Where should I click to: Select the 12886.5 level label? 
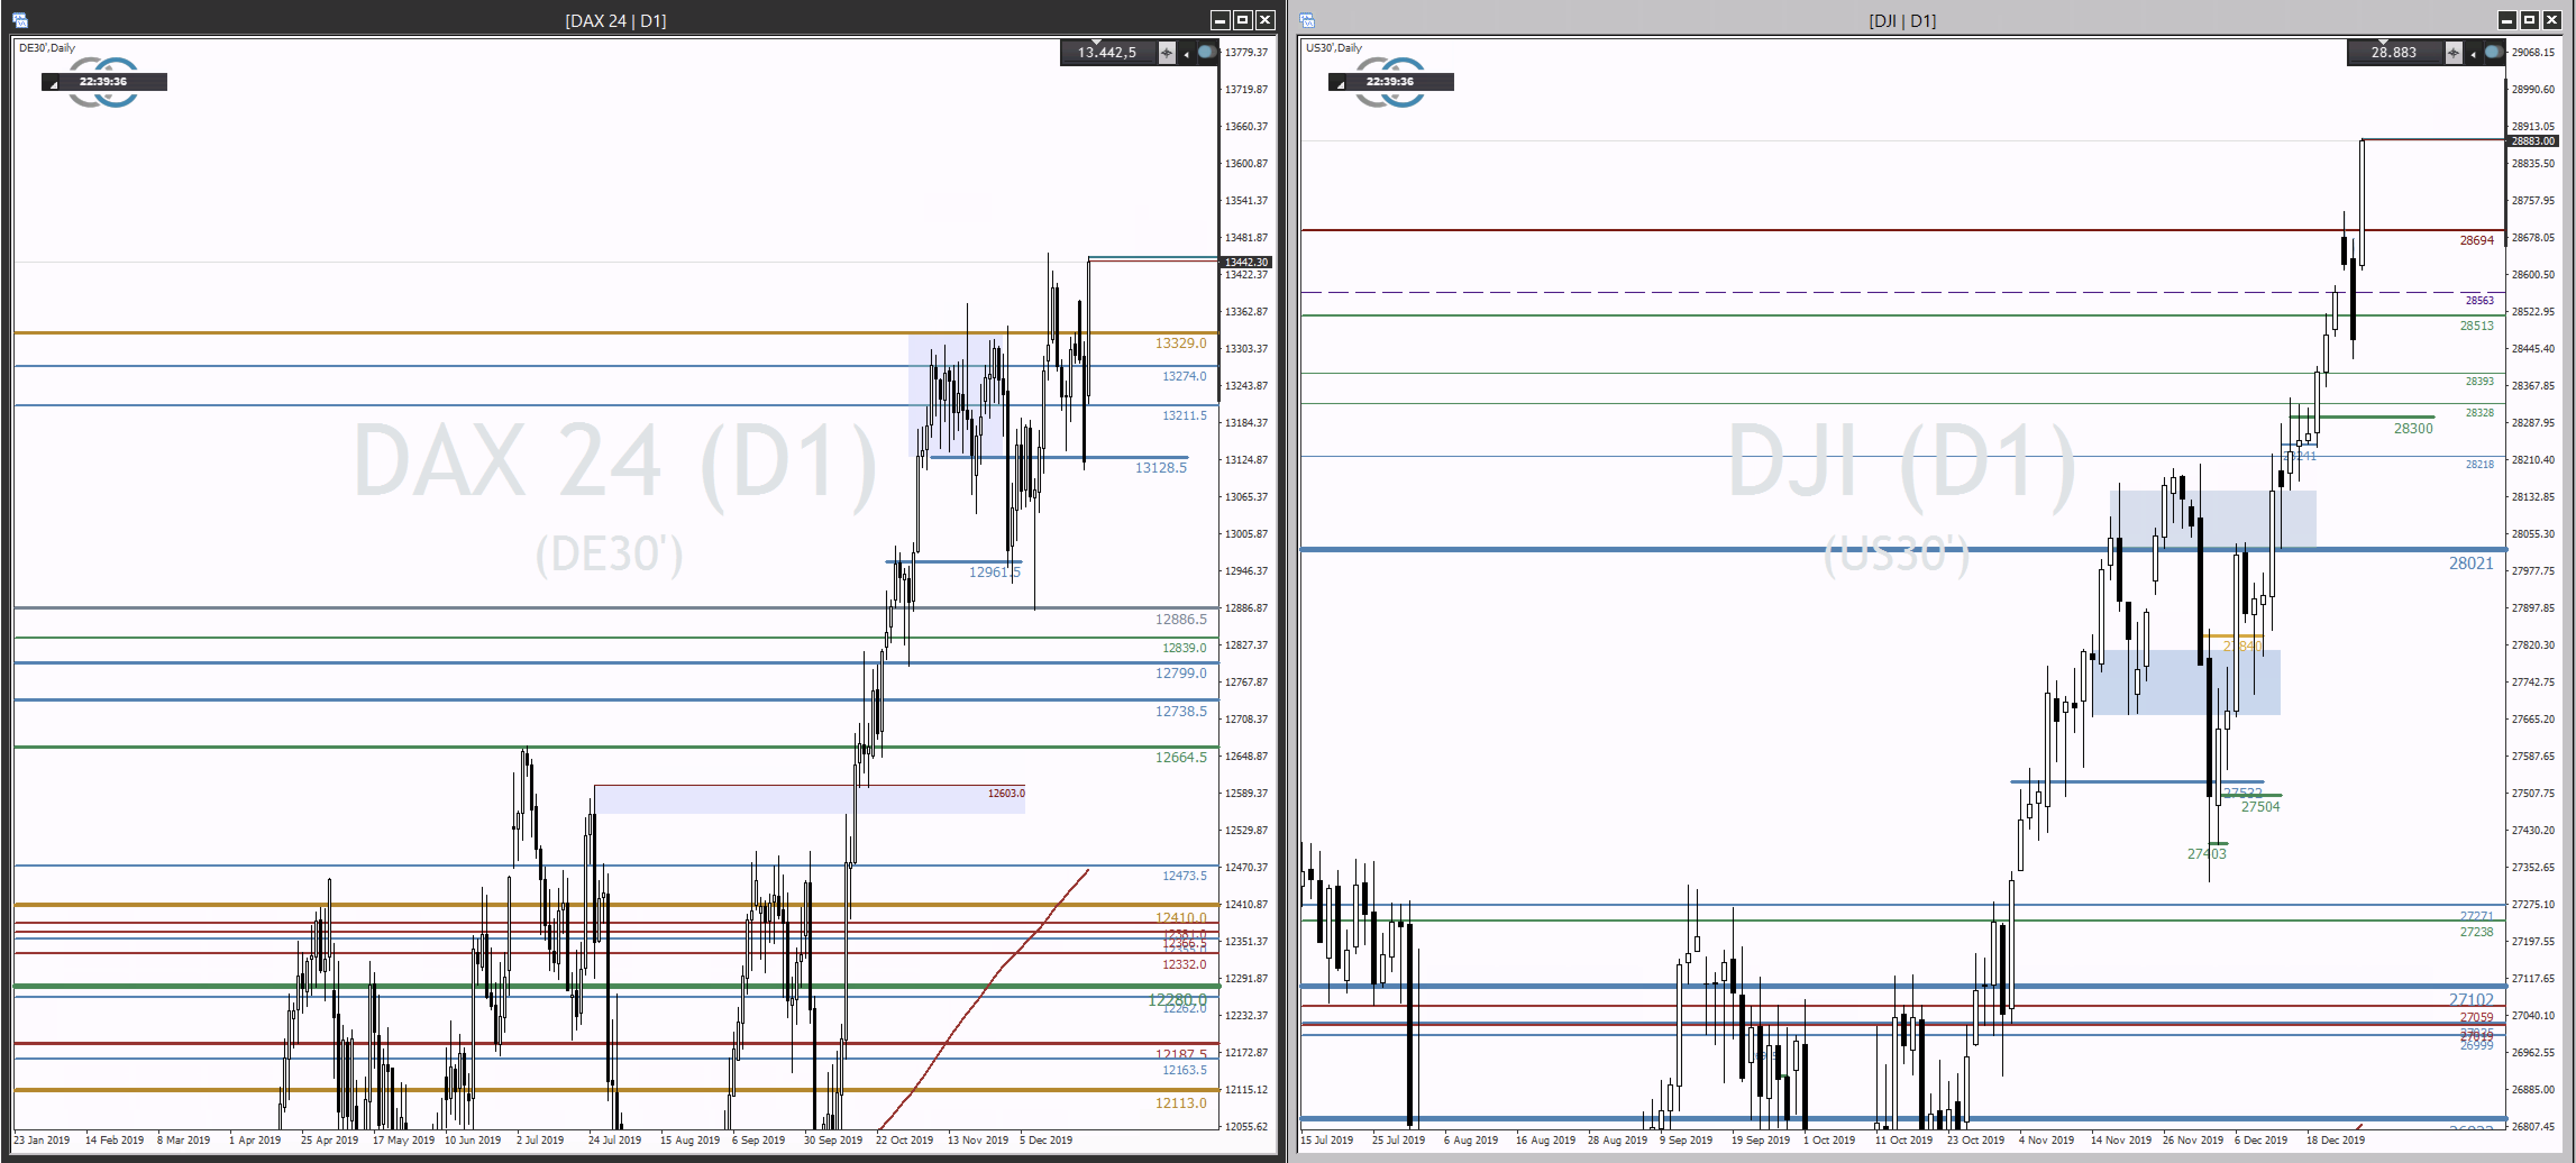coord(1181,619)
